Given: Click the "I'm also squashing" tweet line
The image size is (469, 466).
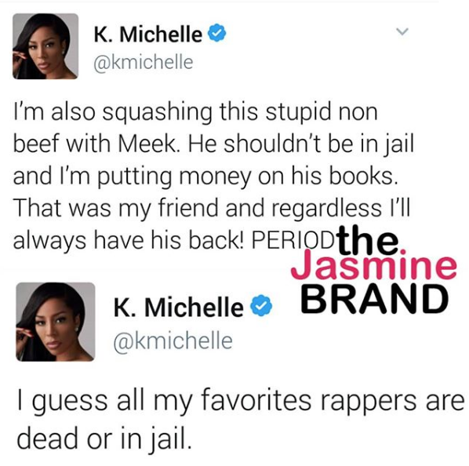Looking at the screenshot, I should pos(195,113).
